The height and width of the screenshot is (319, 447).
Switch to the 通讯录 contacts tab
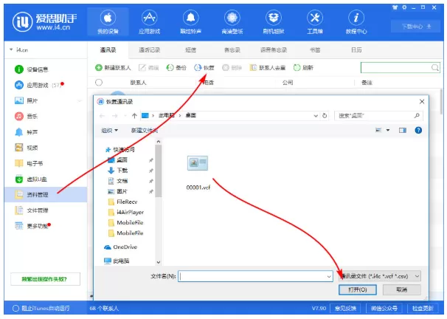(108, 50)
